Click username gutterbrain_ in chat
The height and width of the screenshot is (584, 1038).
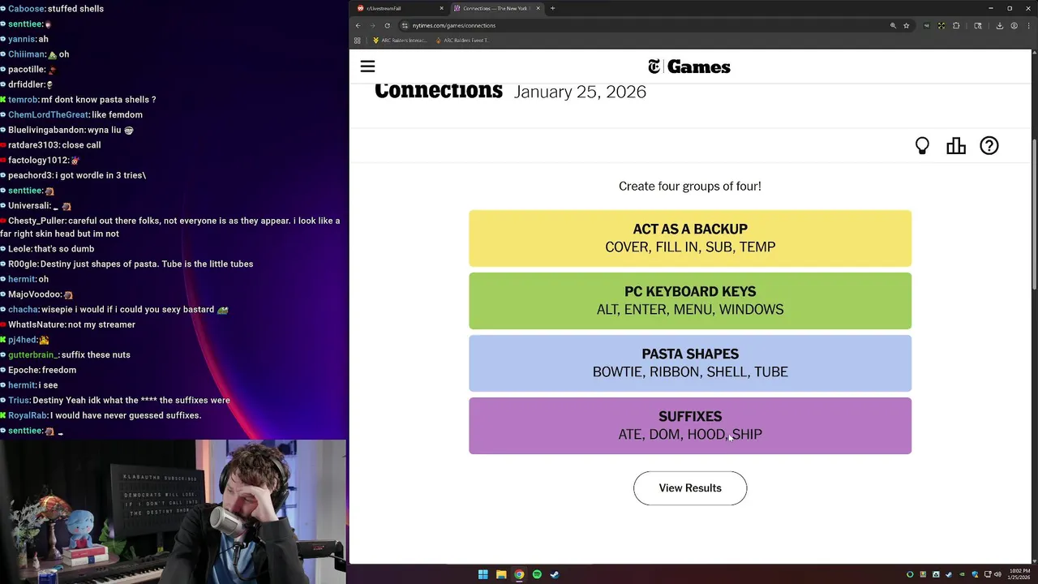coord(33,354)
